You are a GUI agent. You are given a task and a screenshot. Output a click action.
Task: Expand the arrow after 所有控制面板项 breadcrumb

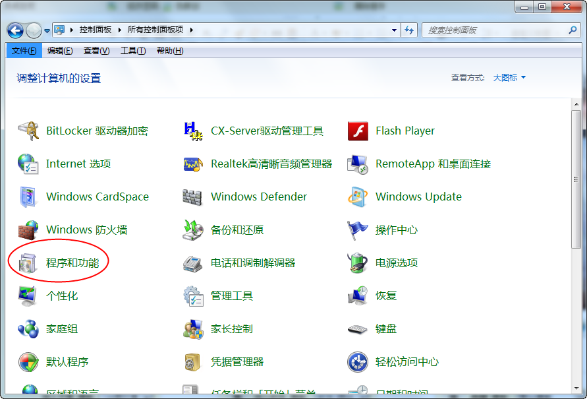tap(191, 30)
